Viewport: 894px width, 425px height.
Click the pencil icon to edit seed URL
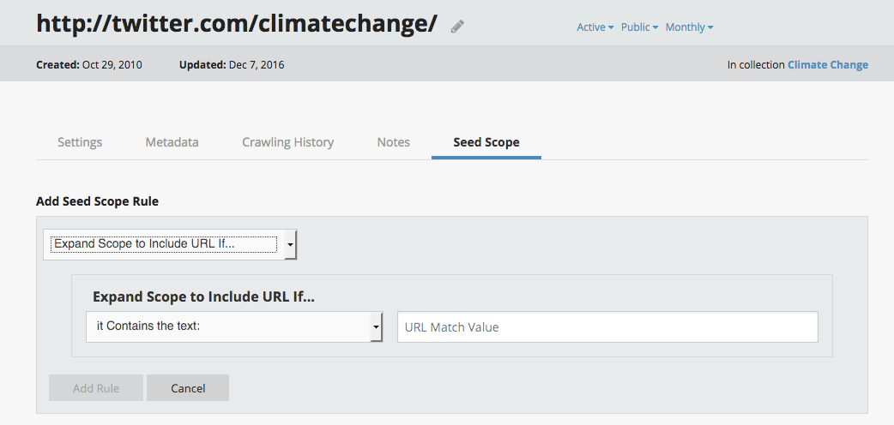[457, 27]
